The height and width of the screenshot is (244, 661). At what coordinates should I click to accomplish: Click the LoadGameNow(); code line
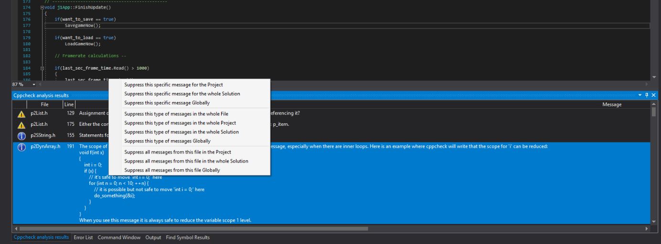coord(83,43)
